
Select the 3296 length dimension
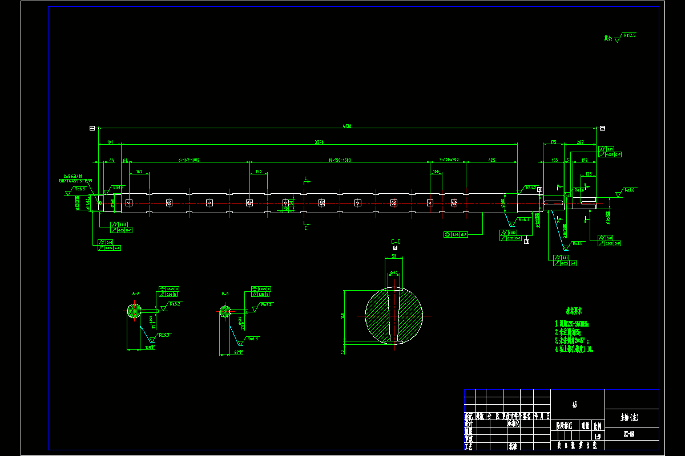click(320, 141)
